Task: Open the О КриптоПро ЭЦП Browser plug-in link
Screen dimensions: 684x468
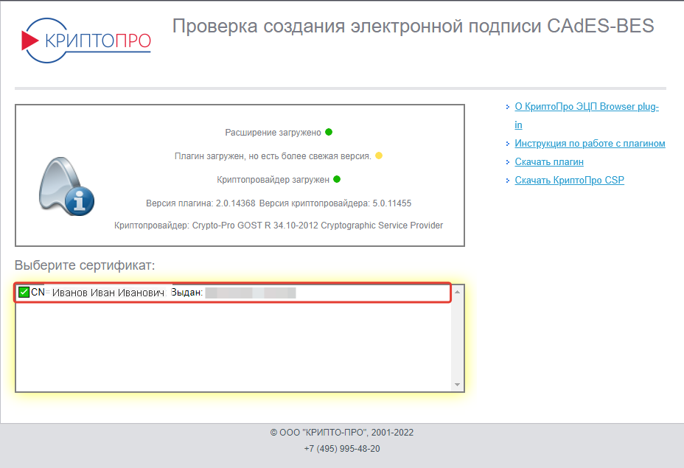Action: [x=587, y=116]
